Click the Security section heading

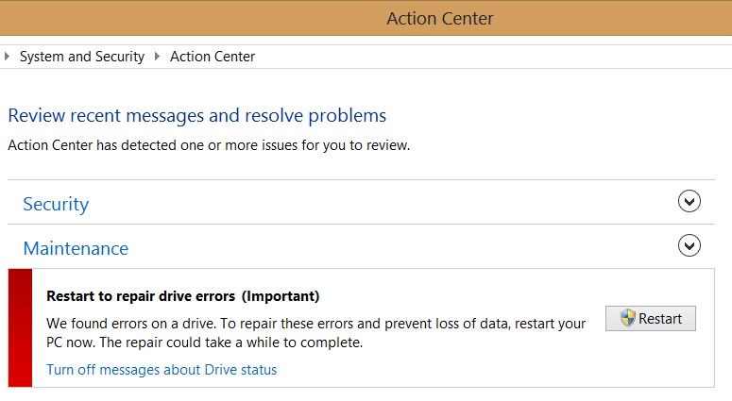coord(56,204)
